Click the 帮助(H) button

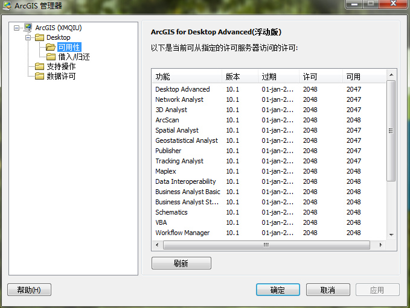coord(29,290)
